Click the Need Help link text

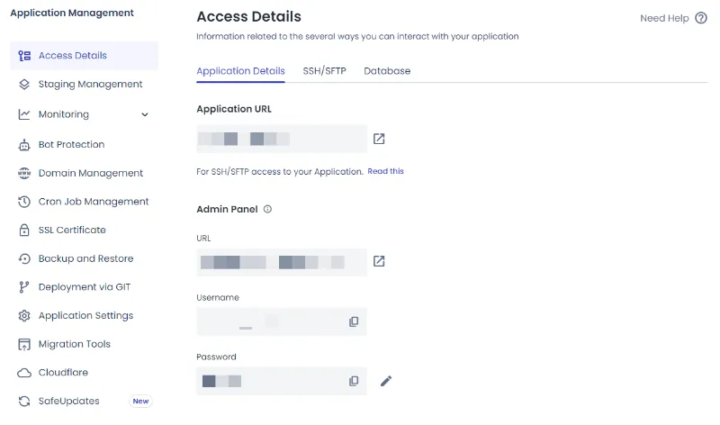(664, 18)
